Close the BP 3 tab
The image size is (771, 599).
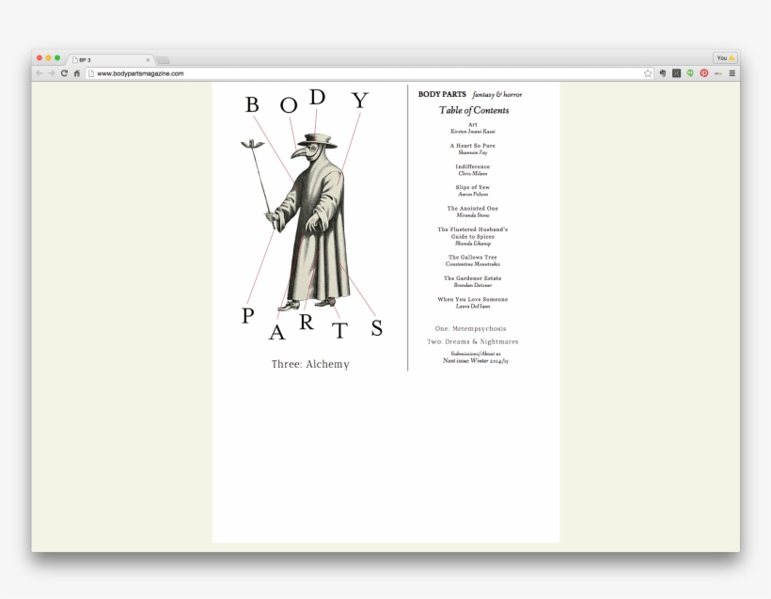pos(148,59)
